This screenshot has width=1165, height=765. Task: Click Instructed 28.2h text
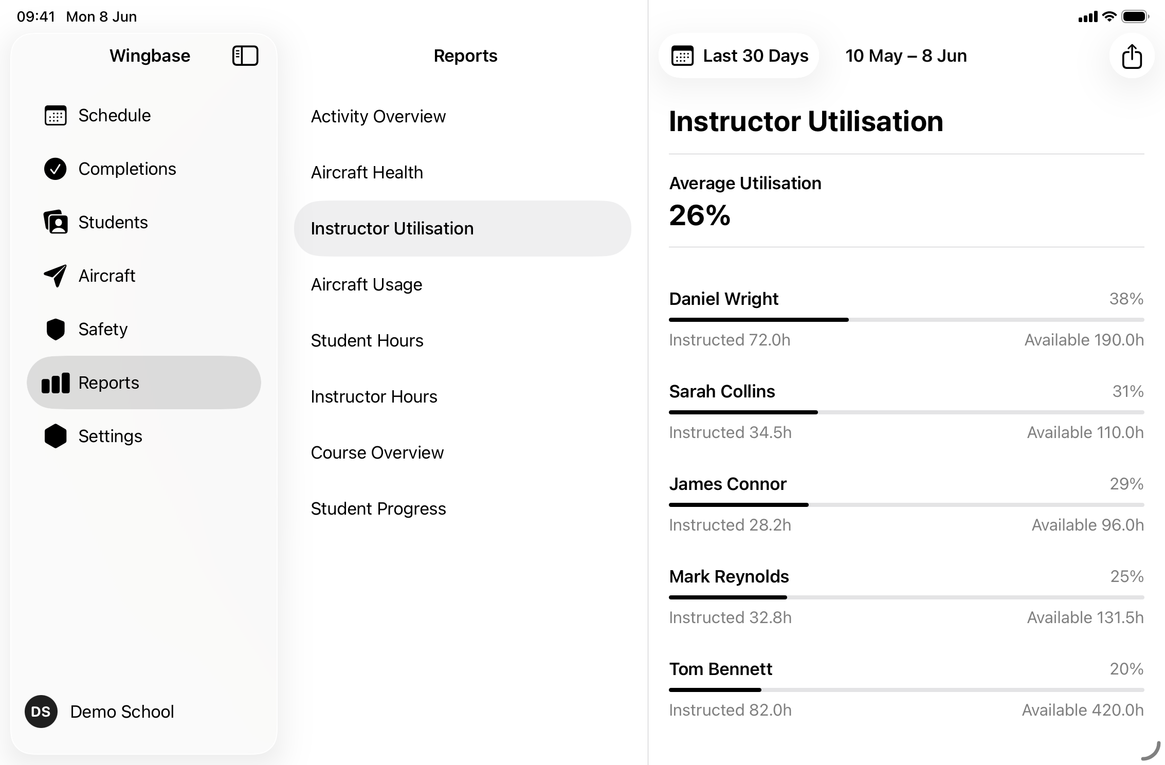coord(730,525)
